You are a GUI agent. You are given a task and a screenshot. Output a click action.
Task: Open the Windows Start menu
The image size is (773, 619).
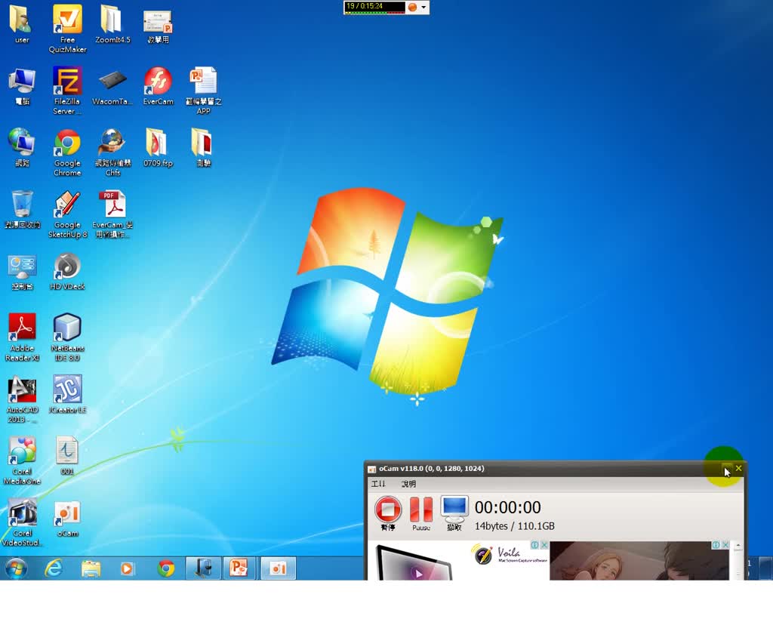coord(17,568)
